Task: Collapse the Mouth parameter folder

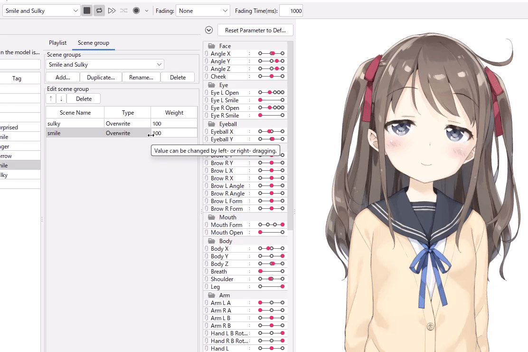Action: pos(211,217)
